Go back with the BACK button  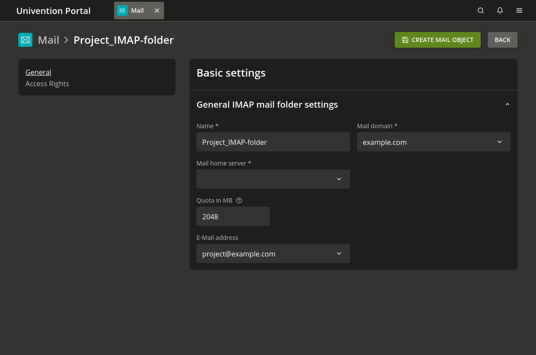coord(502,40)
